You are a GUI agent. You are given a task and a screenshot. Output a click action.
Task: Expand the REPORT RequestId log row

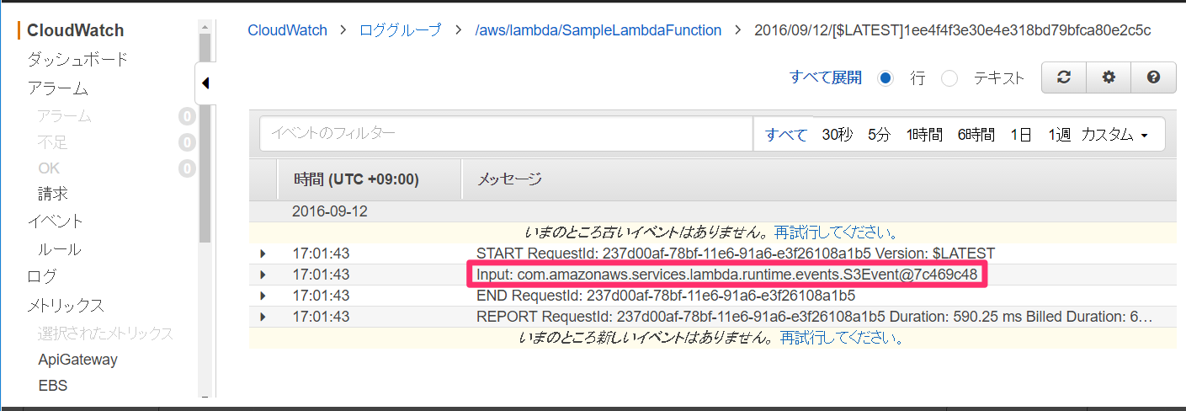pyautogui.click(x=263, y=317)
